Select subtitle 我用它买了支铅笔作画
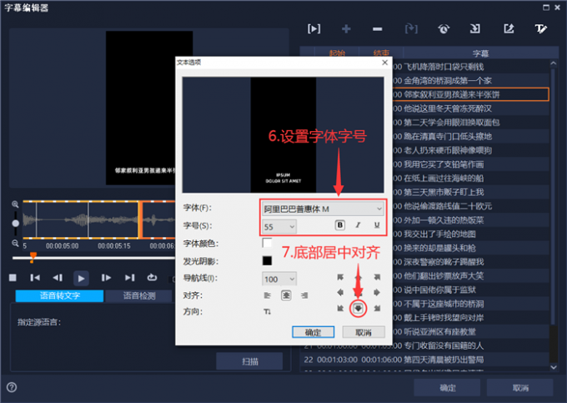This screenshot has width=567, height=403. coord(444,164)
